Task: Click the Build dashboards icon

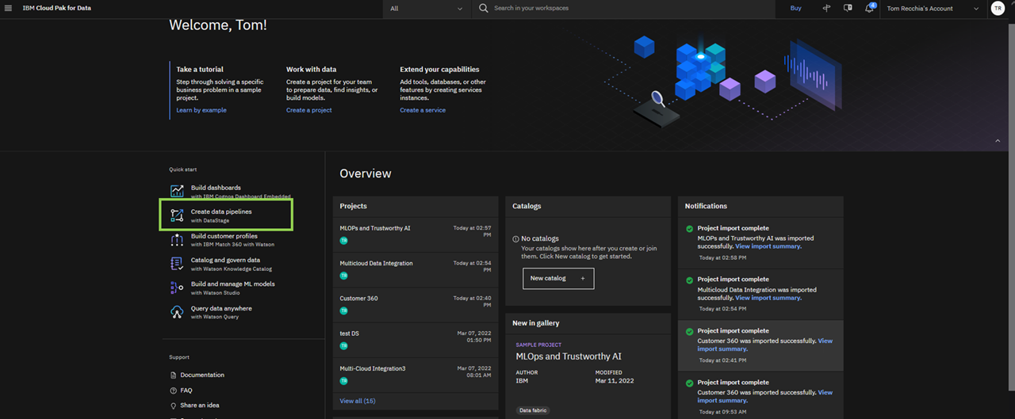Action: pyautogui.click(x=177, y=191)
